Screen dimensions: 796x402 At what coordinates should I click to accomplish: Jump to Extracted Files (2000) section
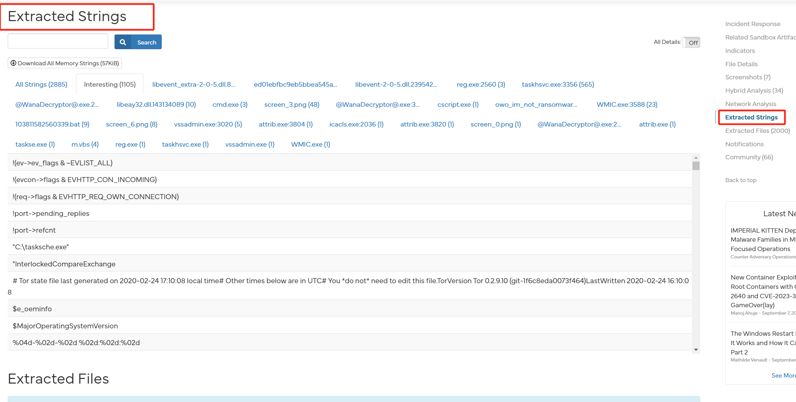[x=757, y=131]
